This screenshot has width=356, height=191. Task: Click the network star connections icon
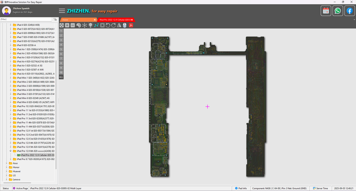pyautogui.click(x=85, y=25)
